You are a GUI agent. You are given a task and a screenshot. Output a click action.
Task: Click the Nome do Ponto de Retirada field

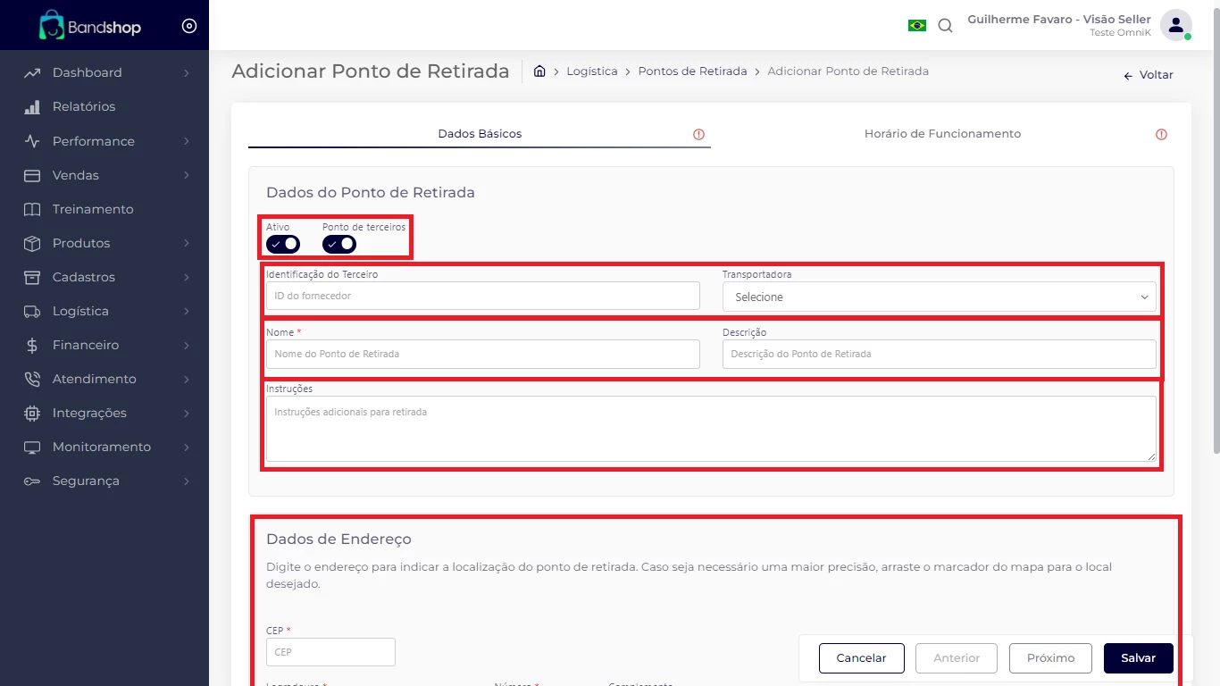tap(482, 355)
